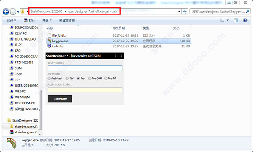Viewport: 253px width, 152px height.
Task: Click the 系统屋-1228183 computer icon
Action: coord(11,109)
